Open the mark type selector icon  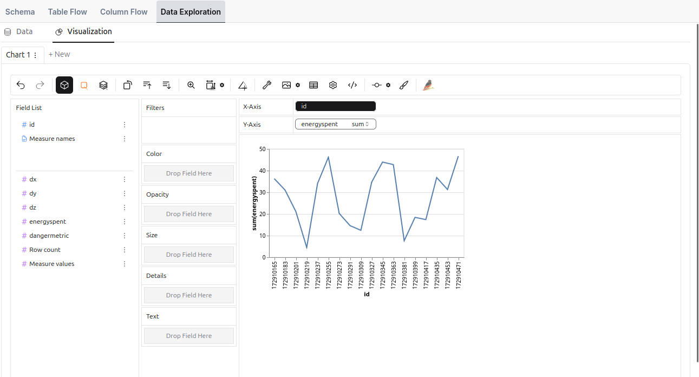pyautogui.click(x=84, y=85)
